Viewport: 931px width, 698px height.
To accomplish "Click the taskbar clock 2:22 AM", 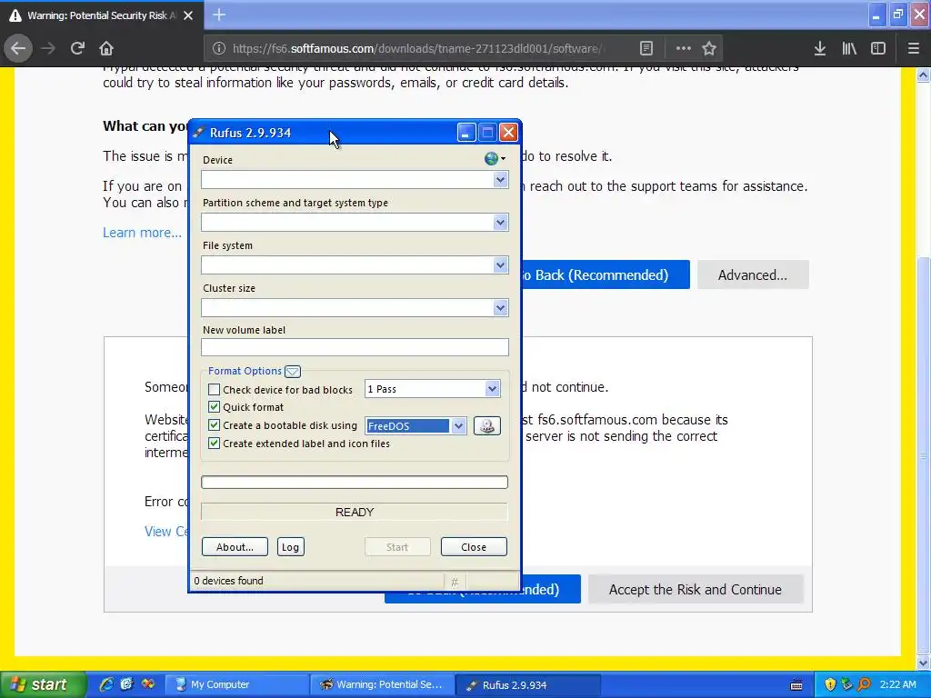I will [897, 684].
